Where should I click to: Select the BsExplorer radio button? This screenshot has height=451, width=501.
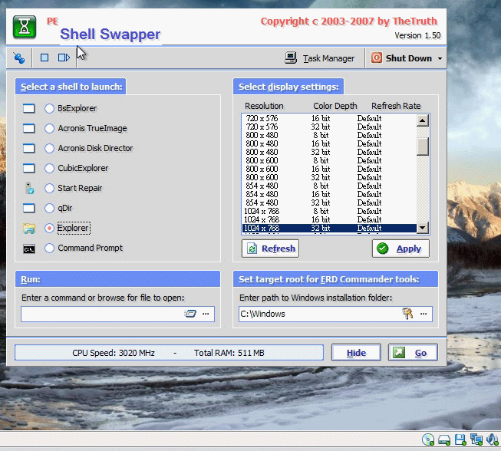tap(49, 109)
